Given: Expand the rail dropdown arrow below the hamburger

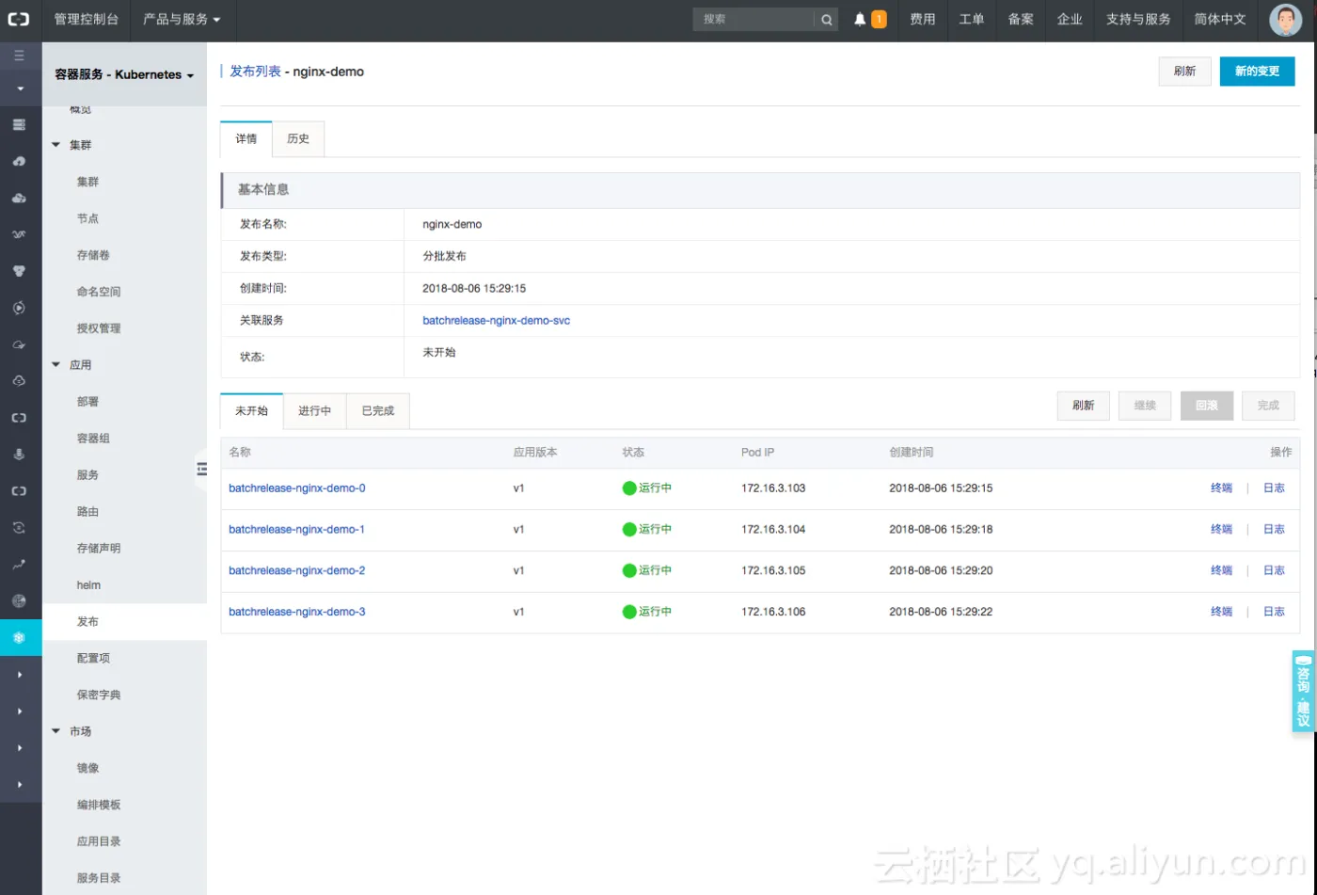Looking at the screenshot, I should (20, 89).
